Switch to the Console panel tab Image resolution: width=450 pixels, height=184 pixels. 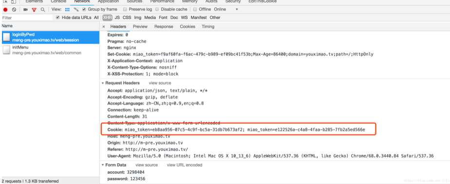(58, 1)
